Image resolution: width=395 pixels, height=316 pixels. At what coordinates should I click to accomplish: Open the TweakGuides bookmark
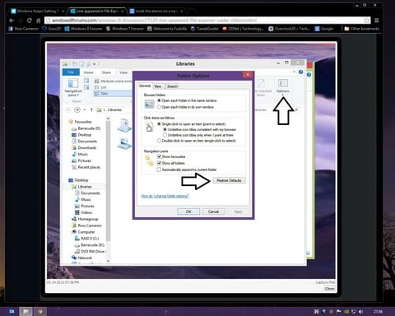pos(205,29)
